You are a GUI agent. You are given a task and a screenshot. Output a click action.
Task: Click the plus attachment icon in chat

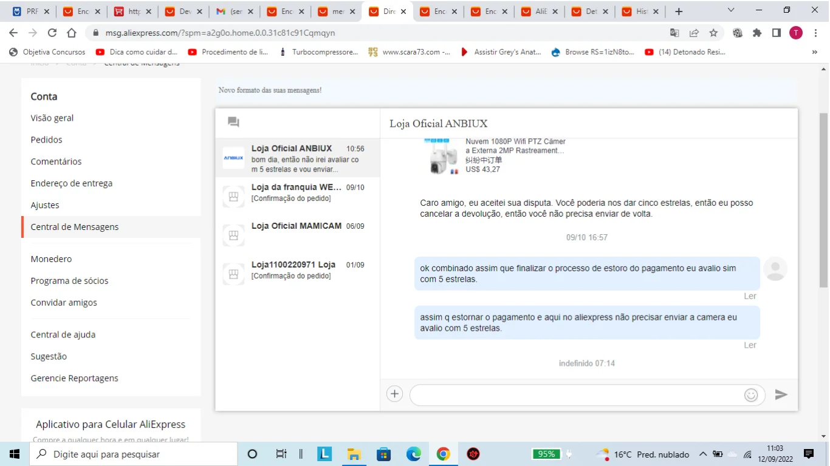(x=394, y=394)
